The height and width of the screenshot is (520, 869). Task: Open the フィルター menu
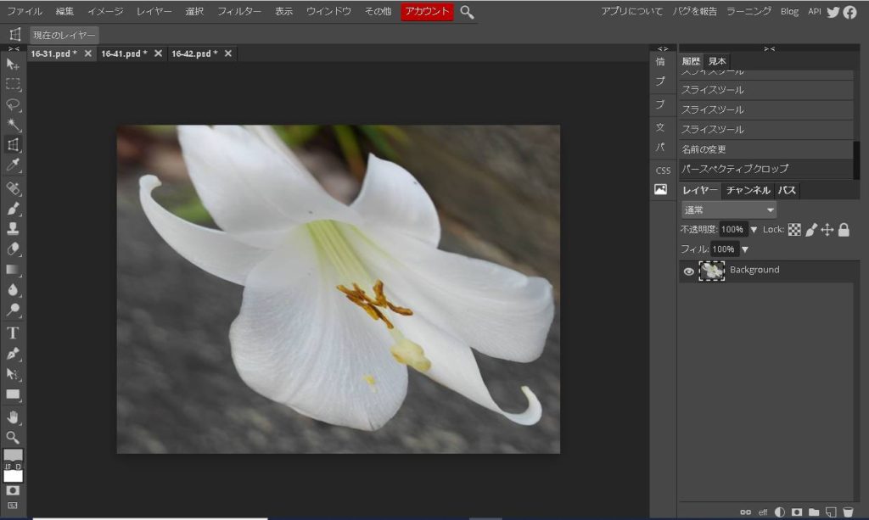tap(239, 12)
